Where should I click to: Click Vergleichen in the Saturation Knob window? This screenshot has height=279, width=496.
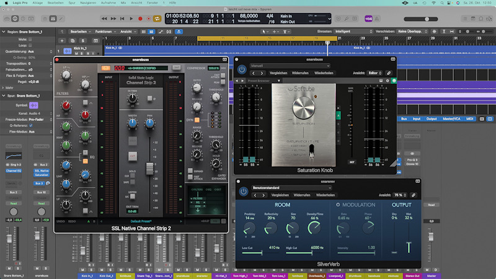[278, 73]
